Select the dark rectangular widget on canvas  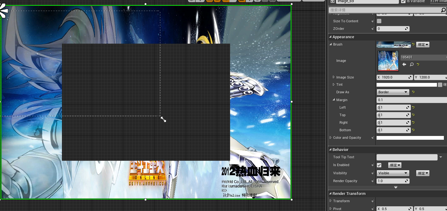tap(146, 102)
